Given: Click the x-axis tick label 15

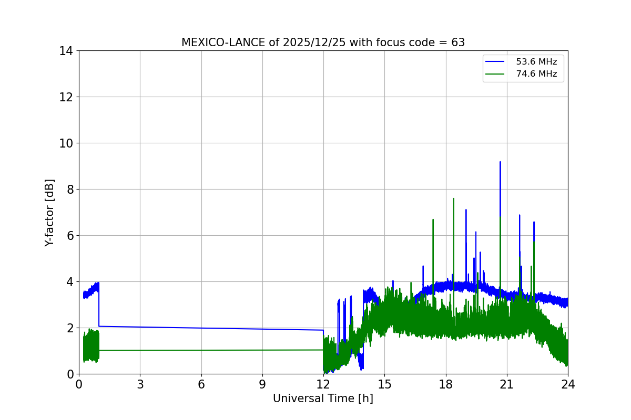Looking at the screenshot, I should coord(384,384).
